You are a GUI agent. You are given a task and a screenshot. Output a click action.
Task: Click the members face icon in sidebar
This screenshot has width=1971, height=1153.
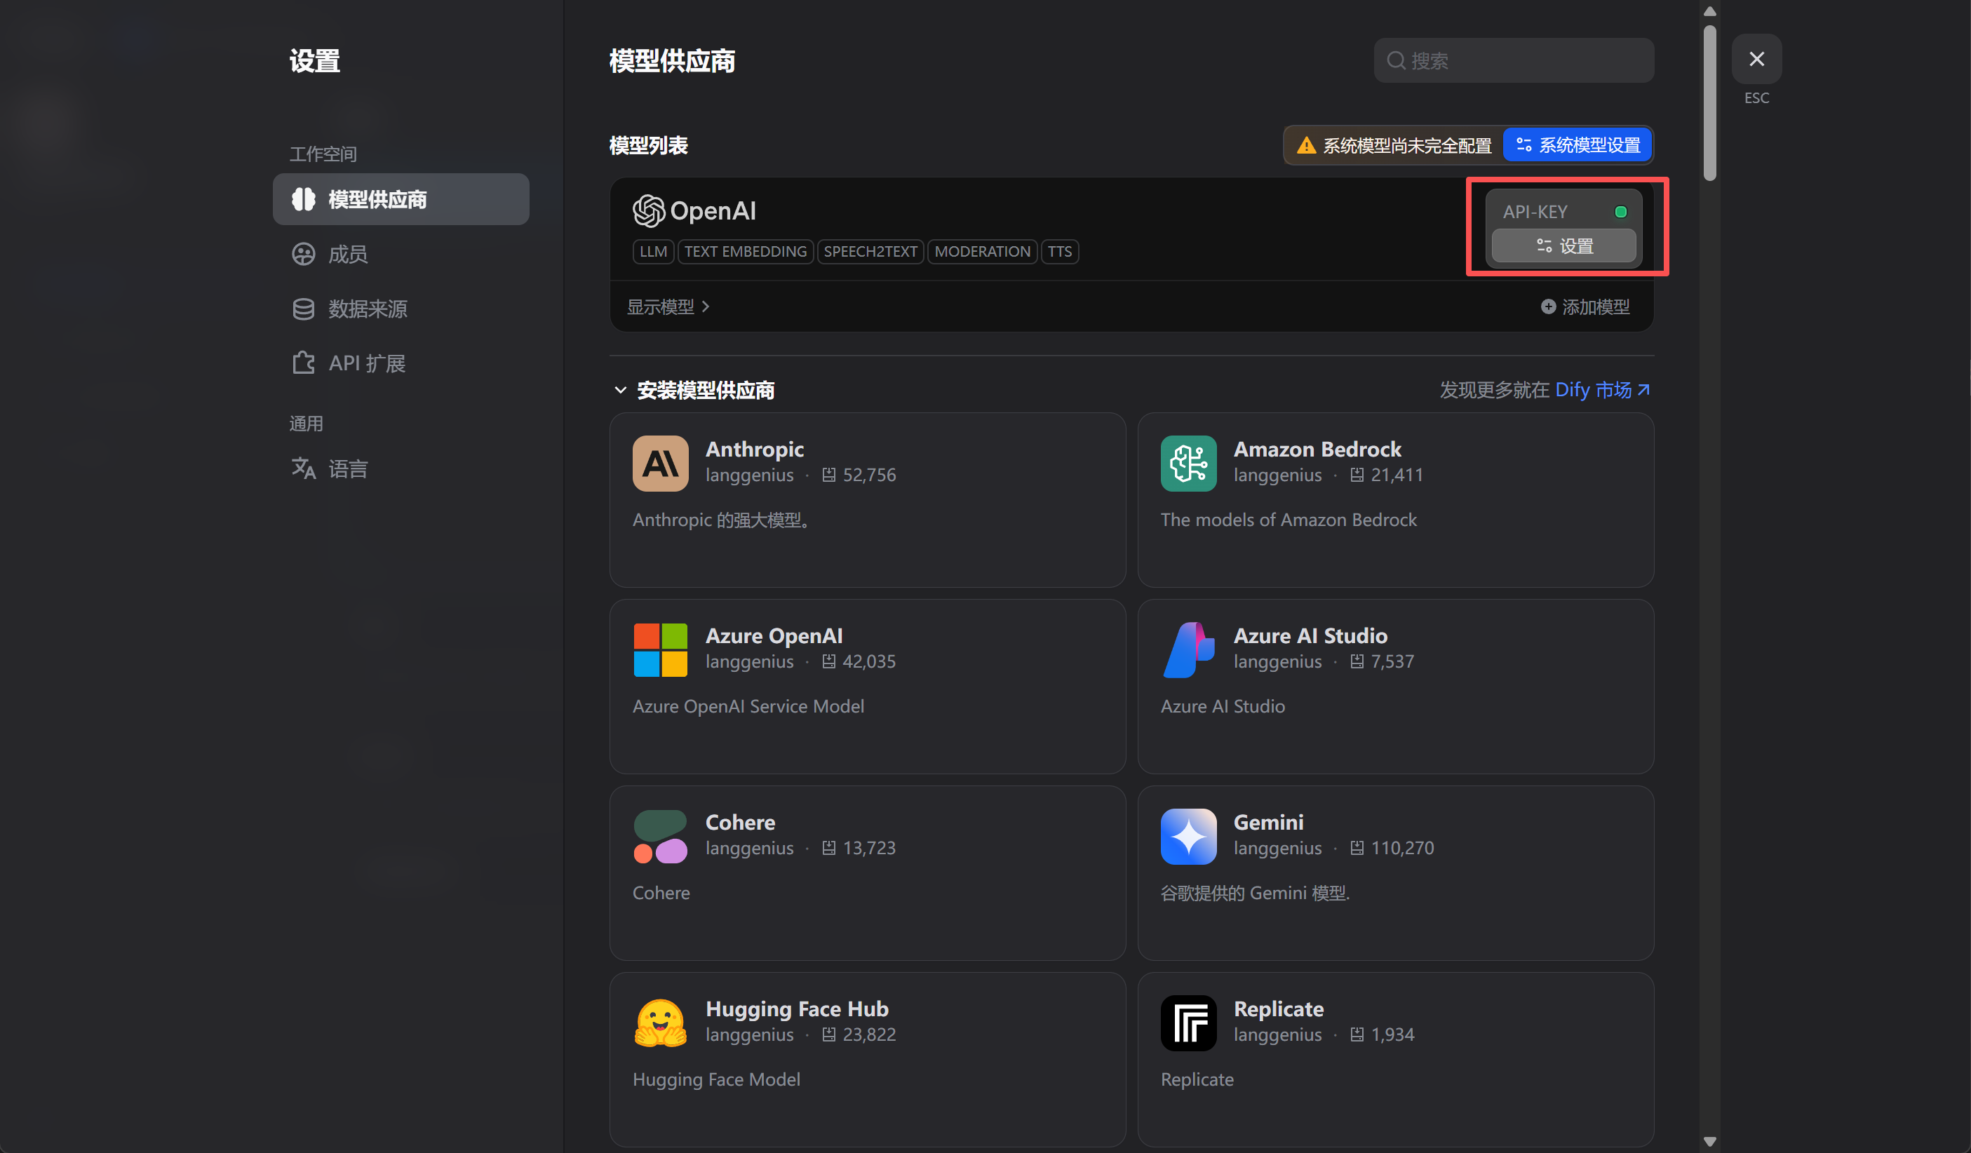point(303,254)
